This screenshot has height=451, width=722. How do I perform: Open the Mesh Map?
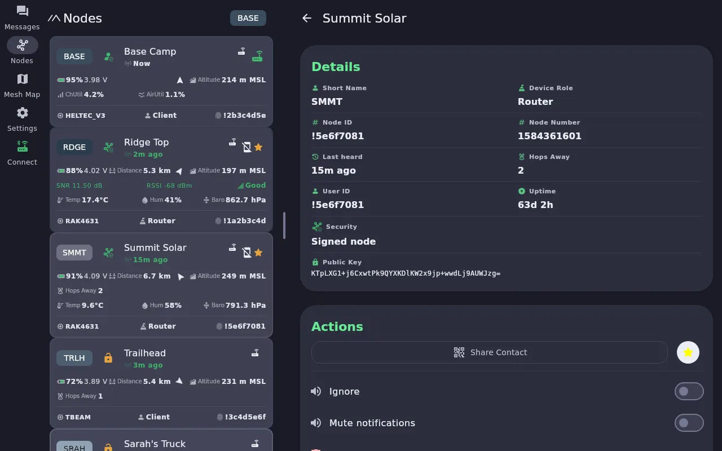[23, 86]
